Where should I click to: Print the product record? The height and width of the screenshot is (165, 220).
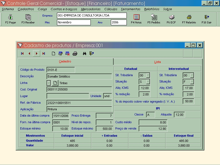[x=75, y=54]
